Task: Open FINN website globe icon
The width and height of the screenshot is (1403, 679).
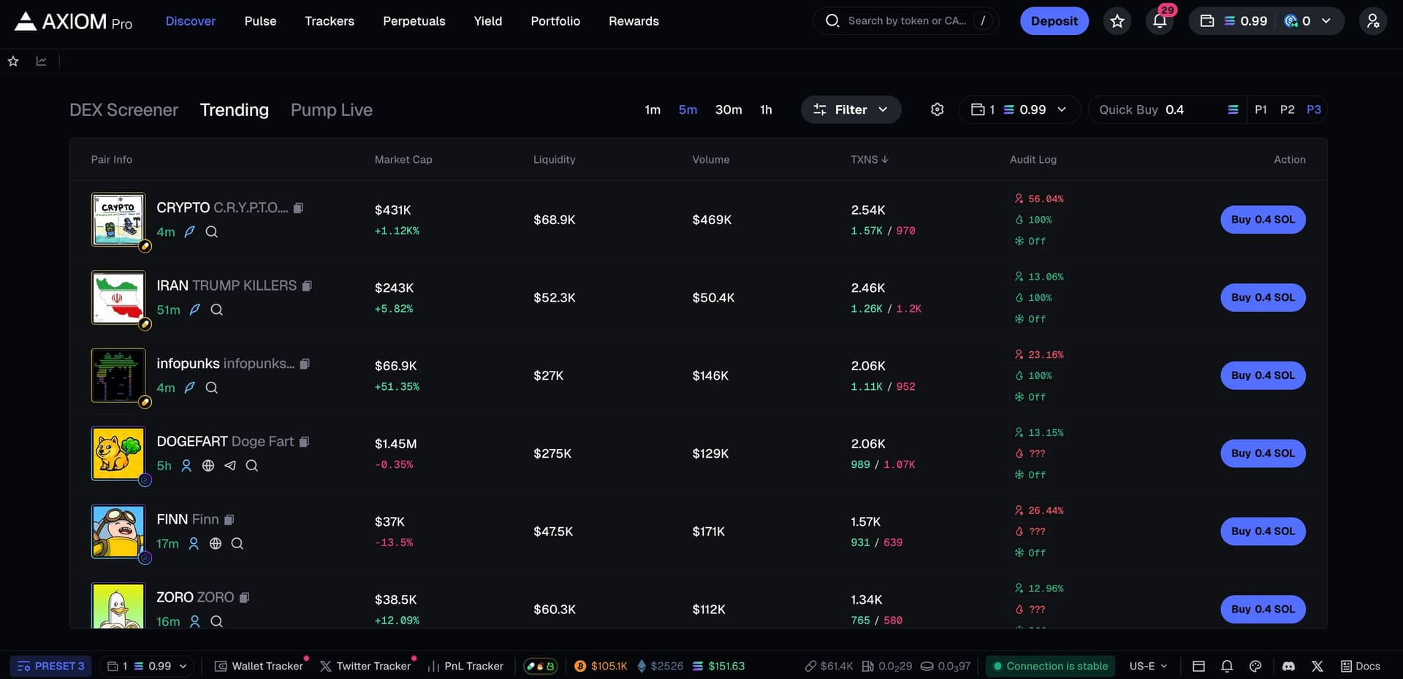Action: pos(216,543)
